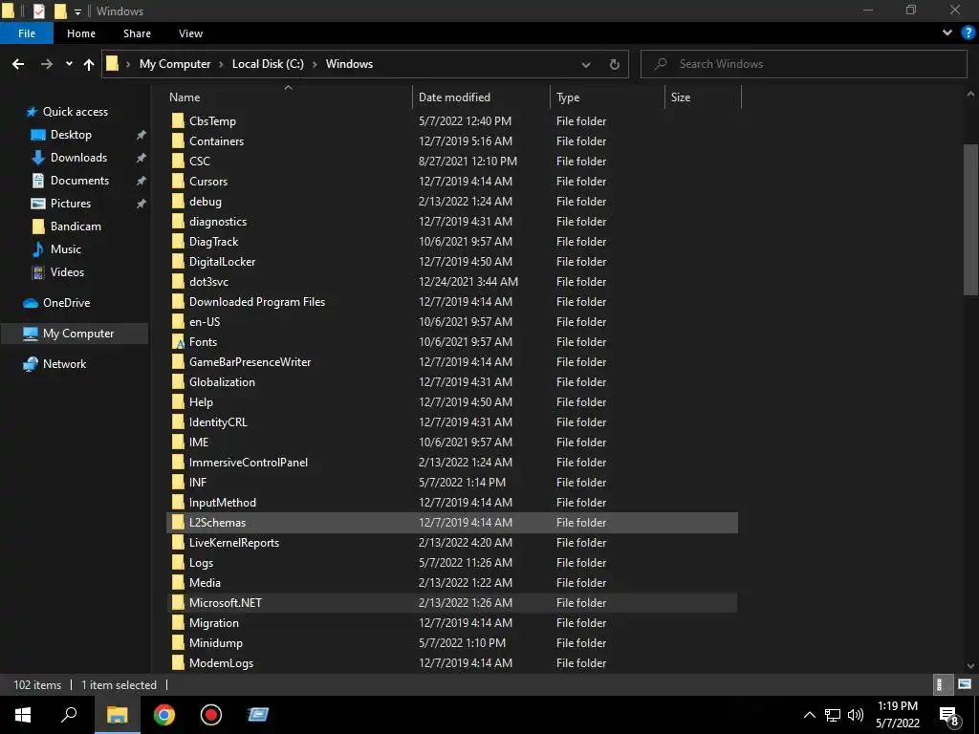Select Videos in the sidebar
This screenshot has height=734, width=979.
pos(67,272)
